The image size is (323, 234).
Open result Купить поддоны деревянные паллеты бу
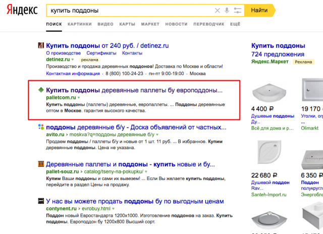[x=134, y=90]
